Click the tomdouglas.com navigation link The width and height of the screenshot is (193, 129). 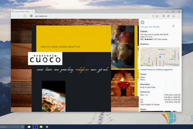(82, 70)
